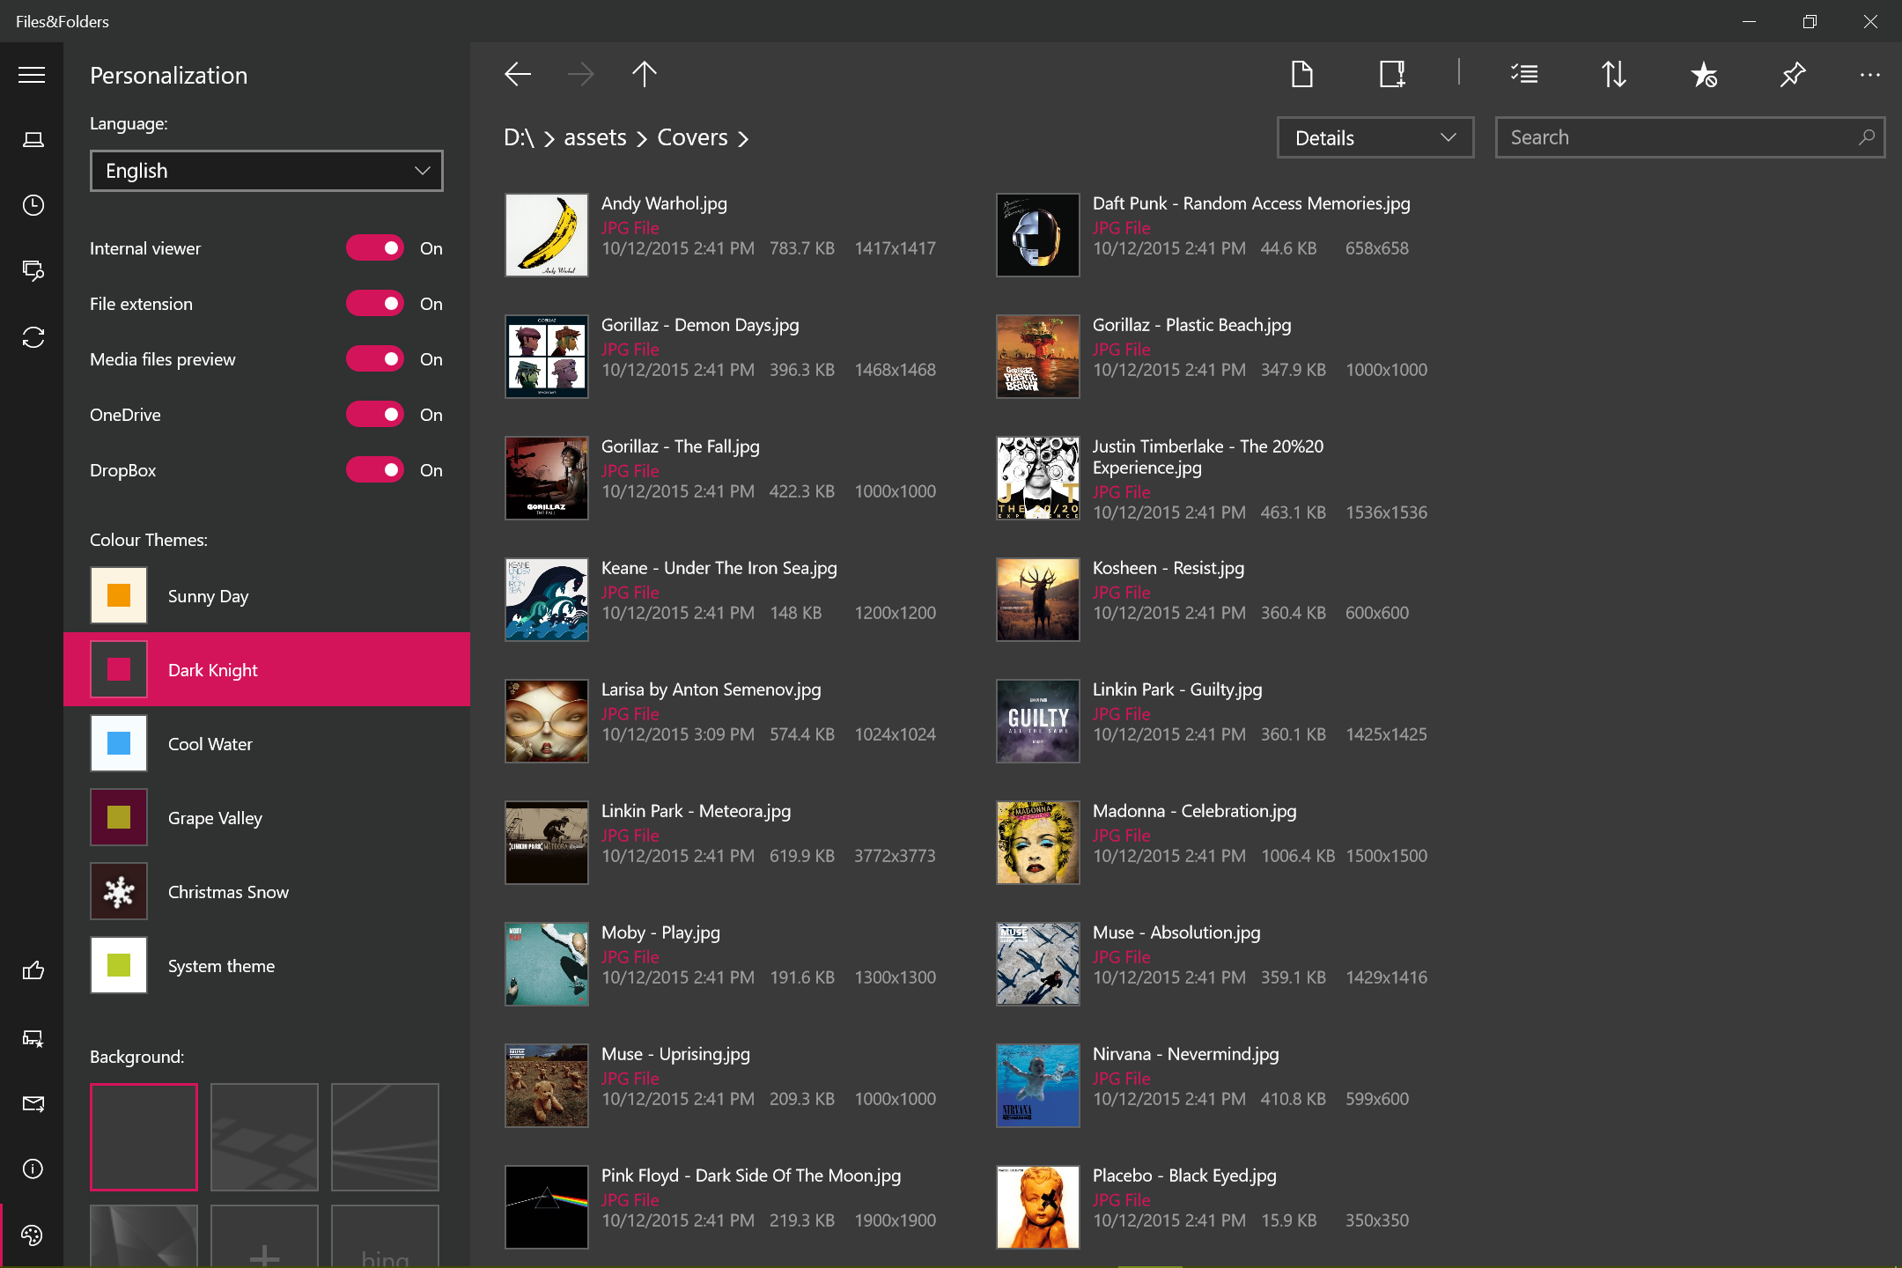Click the sync refresh sidebar icon
Image resolution: width=1902 pixels, height=1268 pixels.
click(x=33, y=337)
